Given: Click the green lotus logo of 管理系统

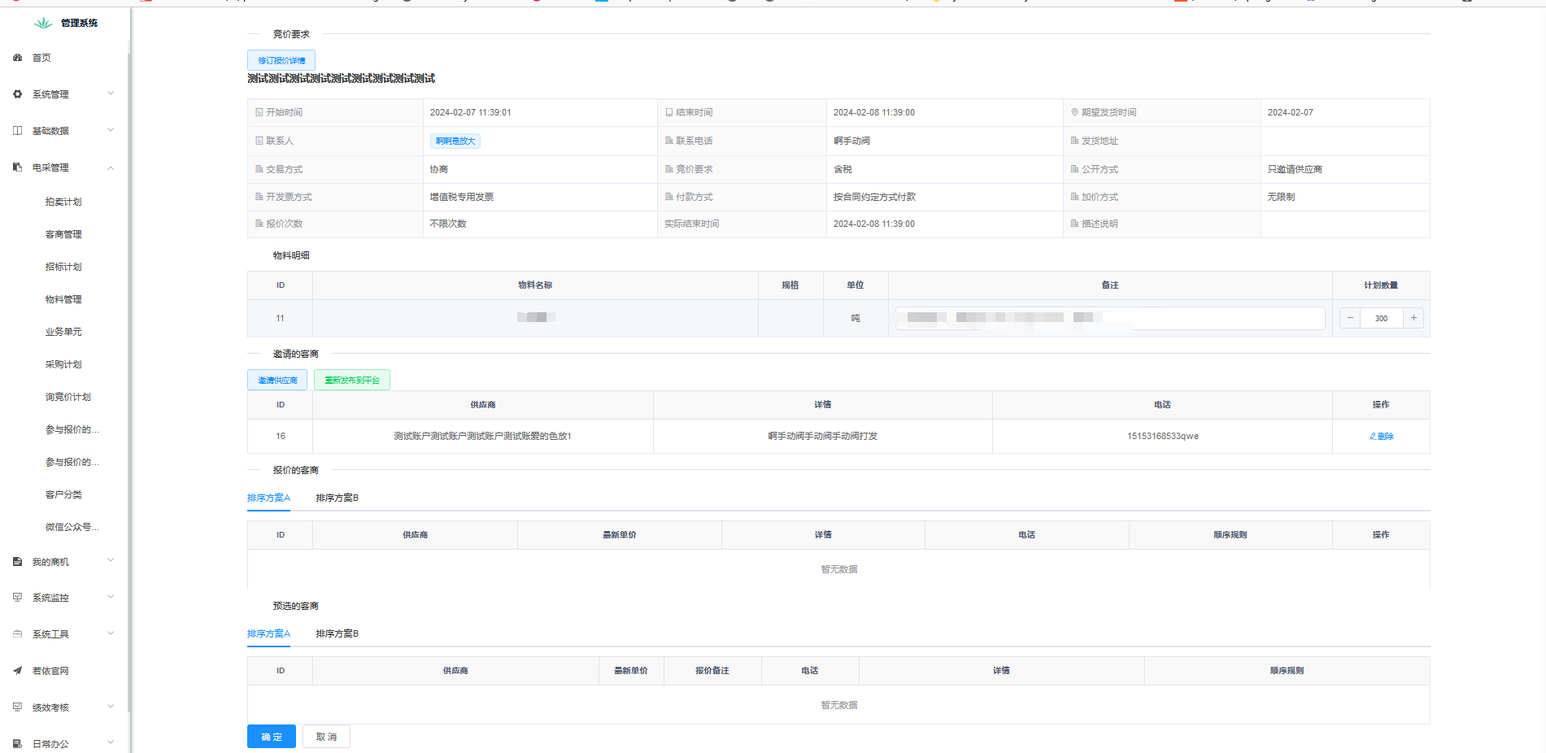Looking at the screenshot, I should tap(42, 23).
